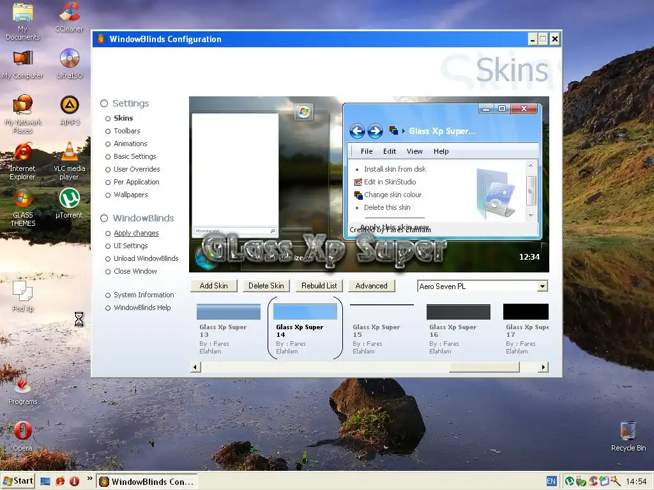Open the Pod Xp desktop file
Image resolution: width=654 pixels, height=490 pixels.
pyautogui.click(x=22, y=297)
